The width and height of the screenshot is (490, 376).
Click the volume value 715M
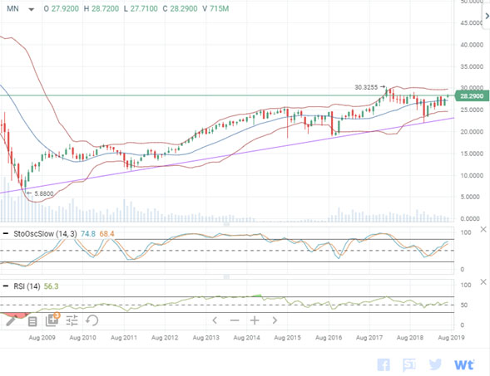[x=219, y=9]
